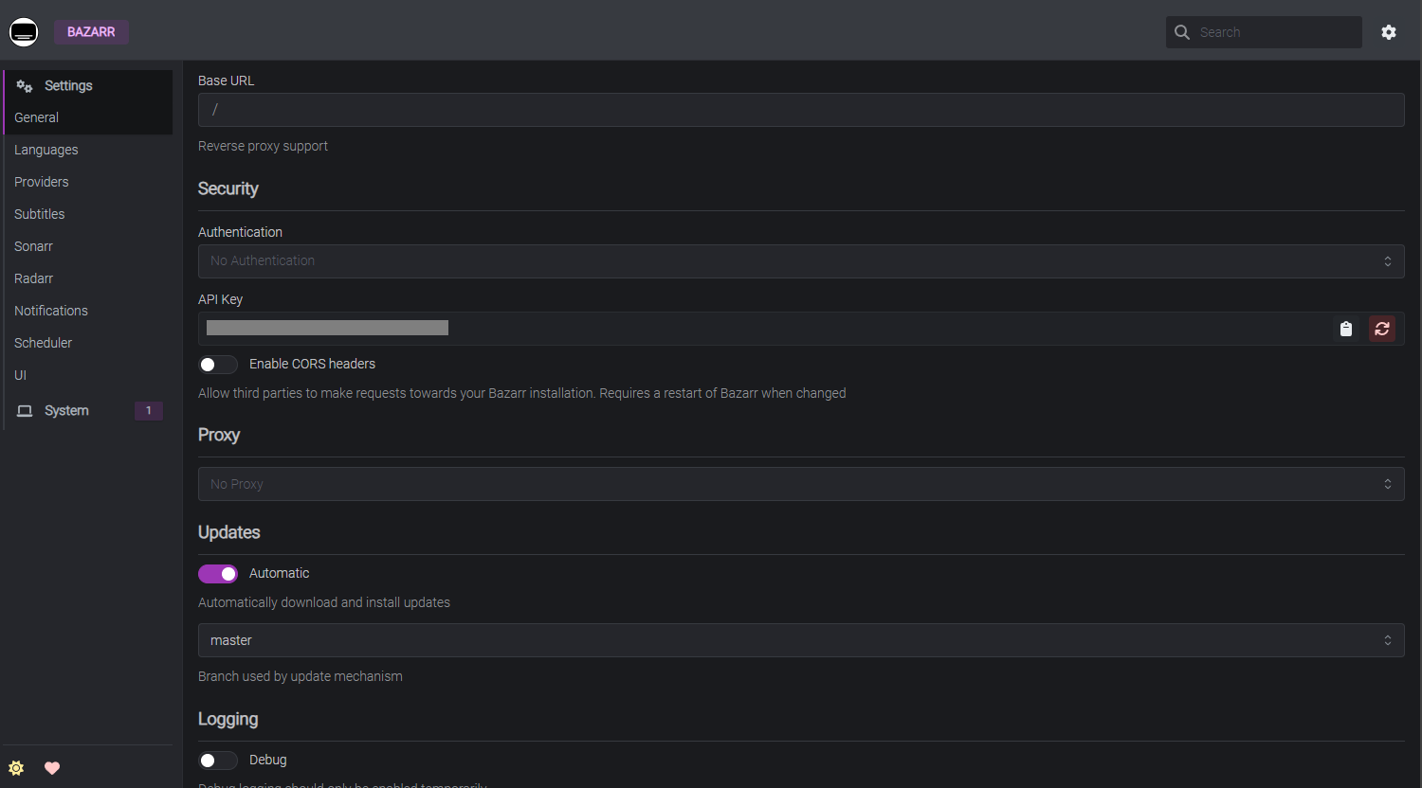Expand the No Proxy dropdown
Screen dimensions: 1422x788
800,484
